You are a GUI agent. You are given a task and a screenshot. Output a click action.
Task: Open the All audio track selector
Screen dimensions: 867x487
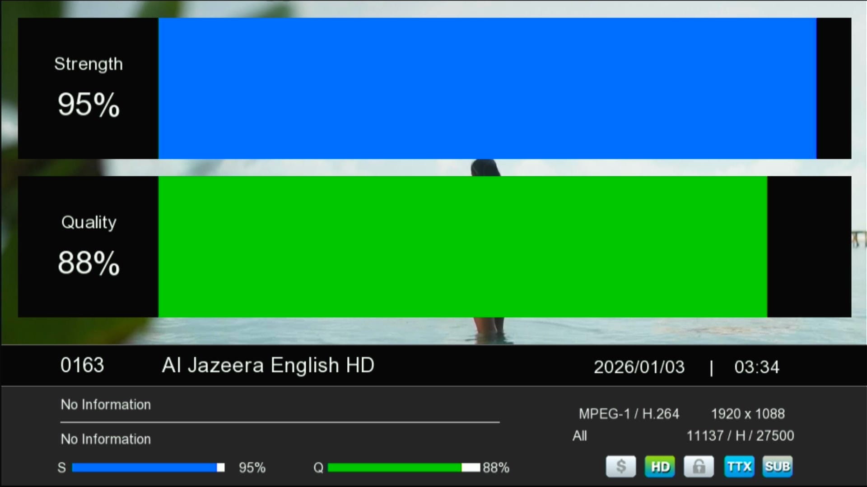point(579,436)
